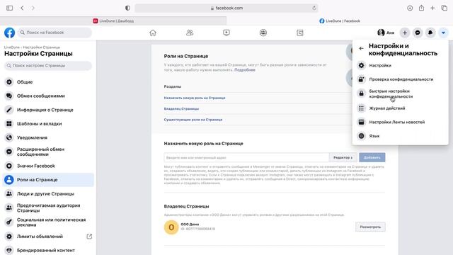The width and height of the screenshot is (453, 255).
Task: Open a new Safari tab
Action: point(432,8)
